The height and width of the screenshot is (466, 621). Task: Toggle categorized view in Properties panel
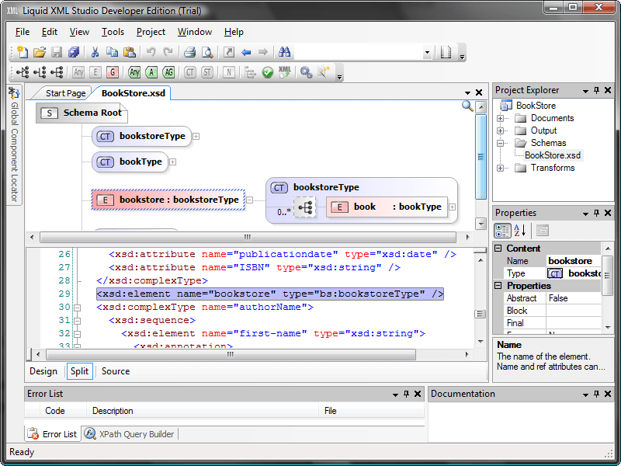[502, 229]
